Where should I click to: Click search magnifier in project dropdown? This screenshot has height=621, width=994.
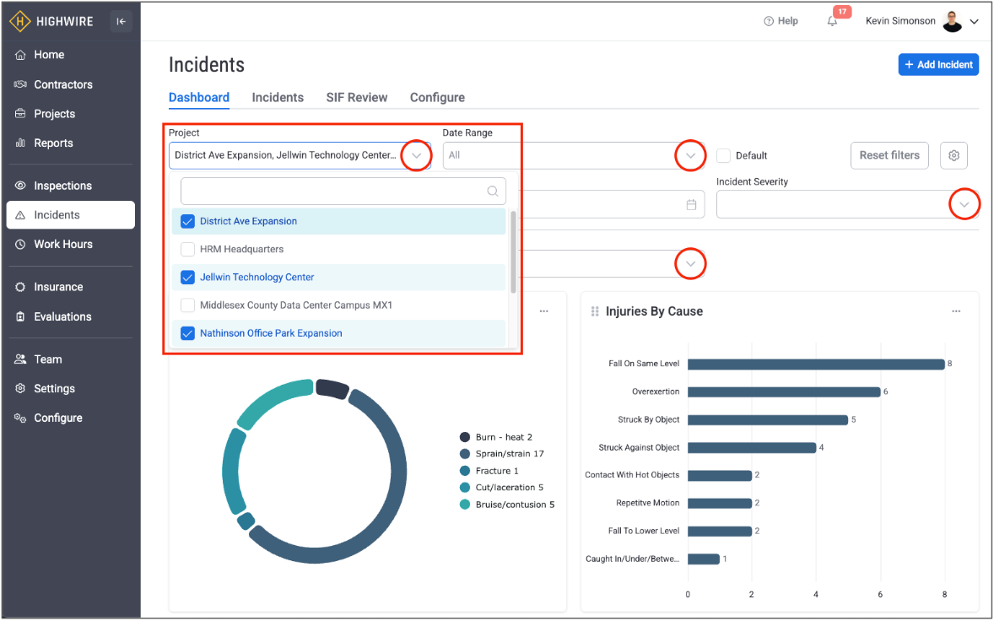click(493, 192)
